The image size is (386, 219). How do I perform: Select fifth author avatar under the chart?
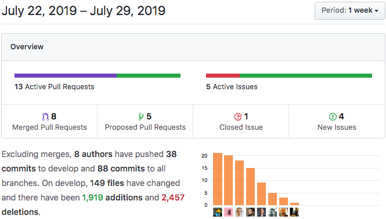tap(261, 212)
